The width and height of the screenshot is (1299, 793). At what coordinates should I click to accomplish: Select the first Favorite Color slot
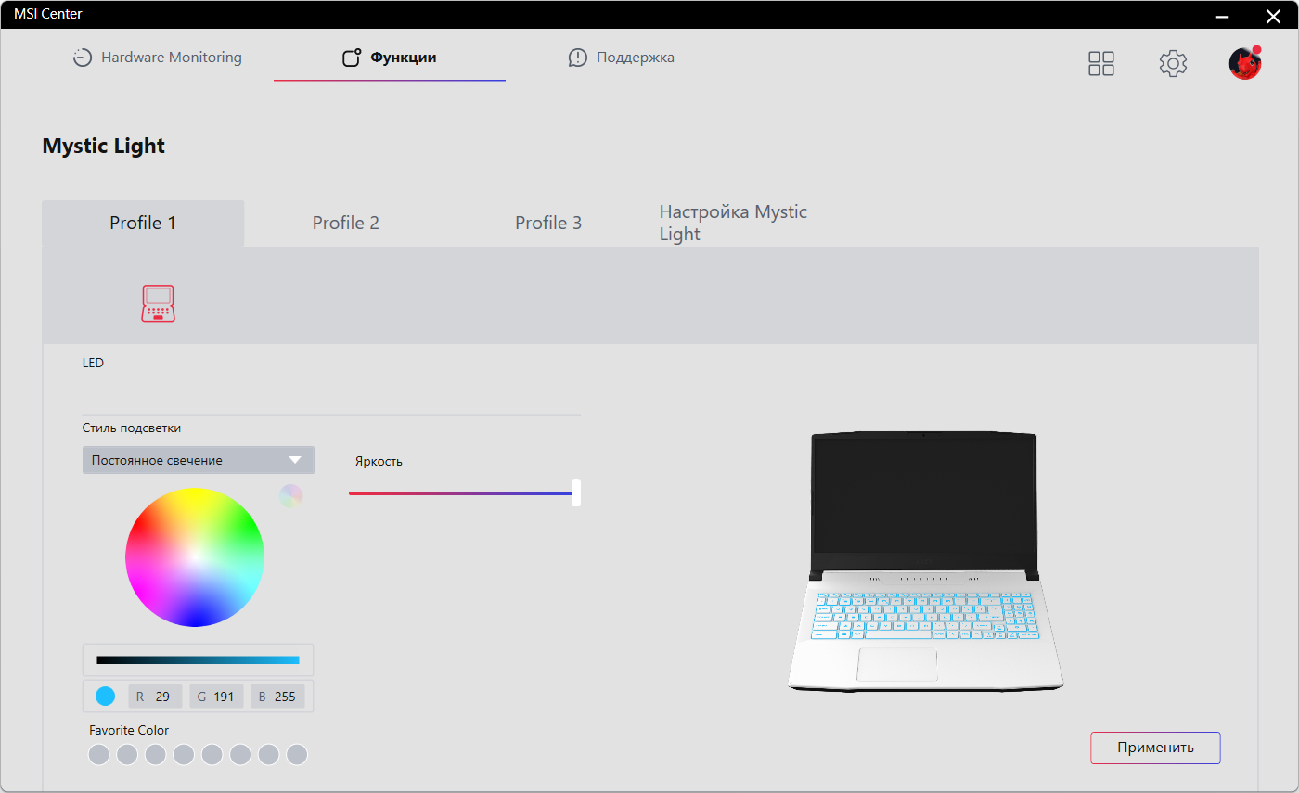99,755
